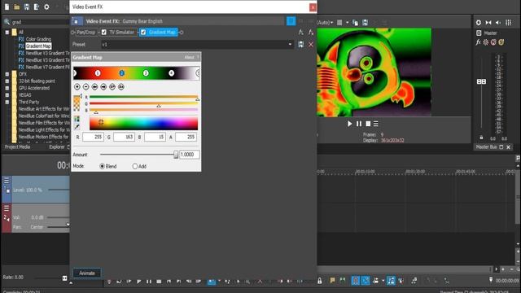
Task: Select Master Bus tab
Action: click(486, 146)
